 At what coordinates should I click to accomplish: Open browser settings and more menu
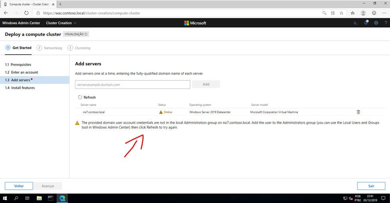tap(384, 13)
